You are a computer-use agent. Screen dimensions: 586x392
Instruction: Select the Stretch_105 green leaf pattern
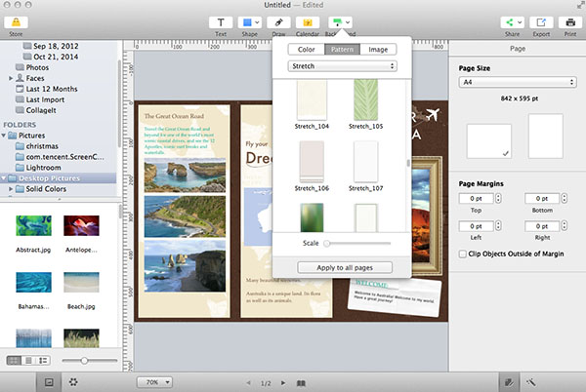click(x=365, y=100)
